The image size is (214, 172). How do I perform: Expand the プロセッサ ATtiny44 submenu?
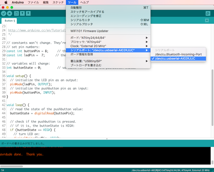point(108,42)
